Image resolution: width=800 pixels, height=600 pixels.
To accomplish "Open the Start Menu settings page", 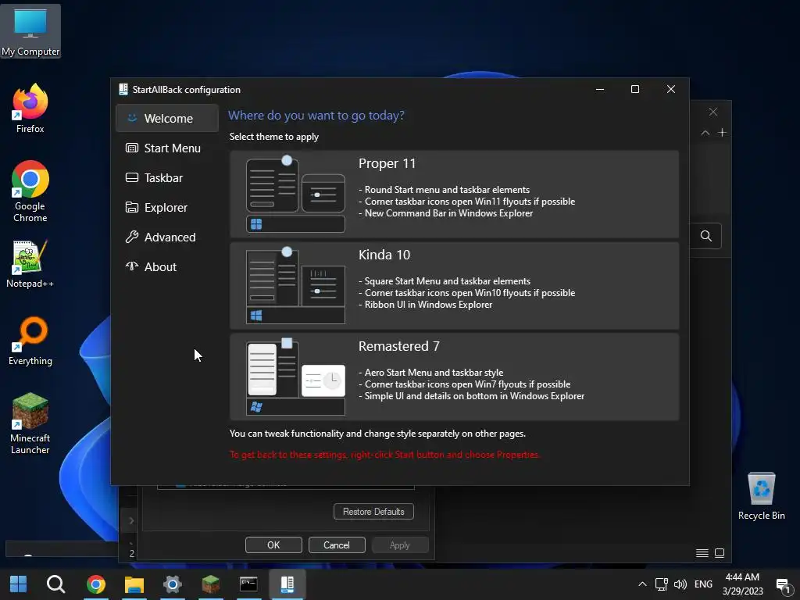I will [167, 148].
